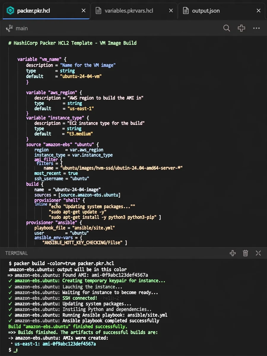Screen dimensions: 267x356
Task: Click name = "ubuntu-24-04-image" line
Action: click(67, 190)
